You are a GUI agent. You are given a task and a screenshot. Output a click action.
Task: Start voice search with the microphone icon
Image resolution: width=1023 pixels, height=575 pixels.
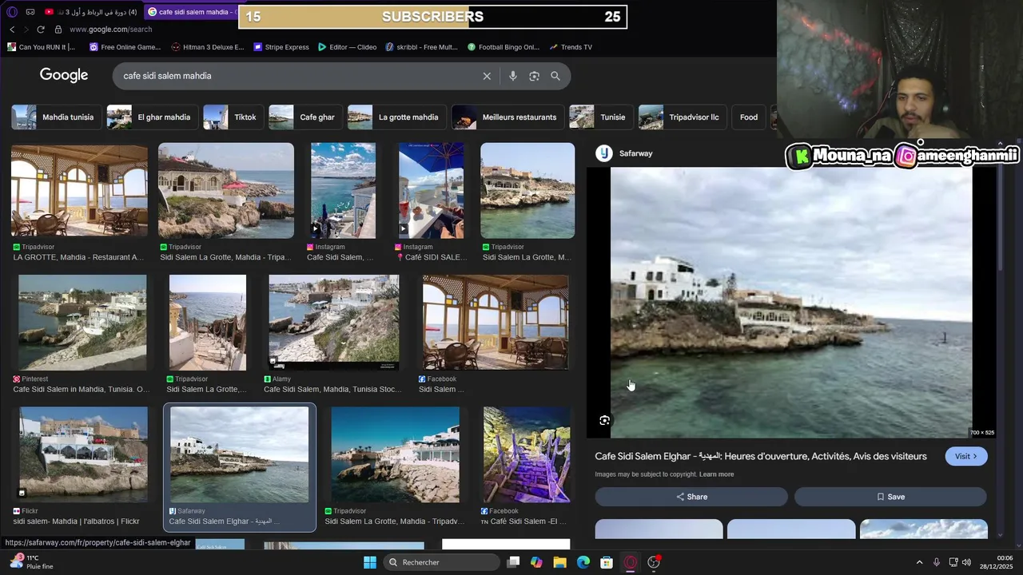pyautogui.click(x=513, y=76)
